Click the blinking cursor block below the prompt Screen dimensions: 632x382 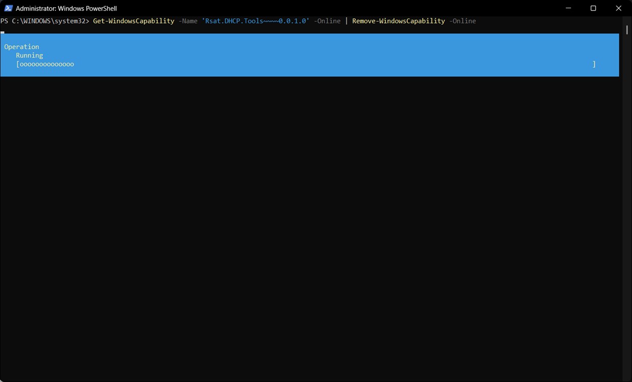point(2,32)
